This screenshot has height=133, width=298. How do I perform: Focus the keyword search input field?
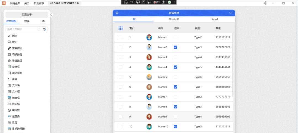coord(24,29)
